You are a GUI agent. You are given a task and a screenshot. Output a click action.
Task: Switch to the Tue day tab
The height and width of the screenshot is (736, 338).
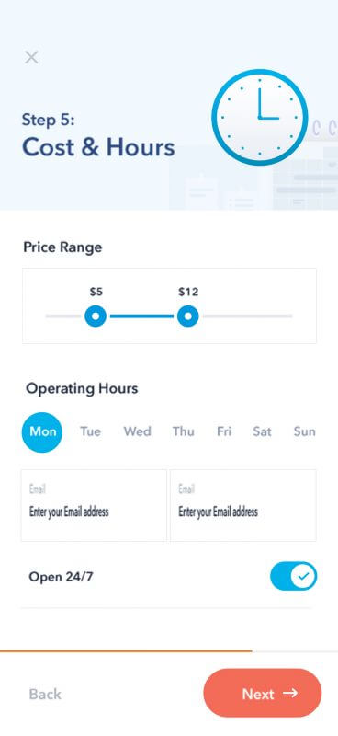[91, 431]
